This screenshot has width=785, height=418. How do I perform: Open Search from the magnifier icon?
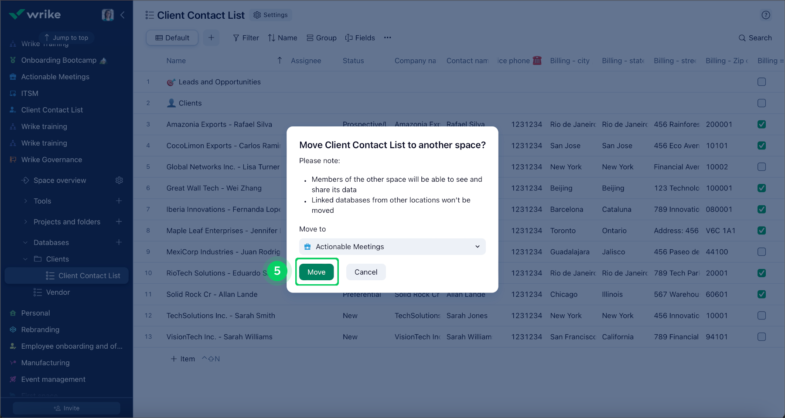tap(742, 38)
